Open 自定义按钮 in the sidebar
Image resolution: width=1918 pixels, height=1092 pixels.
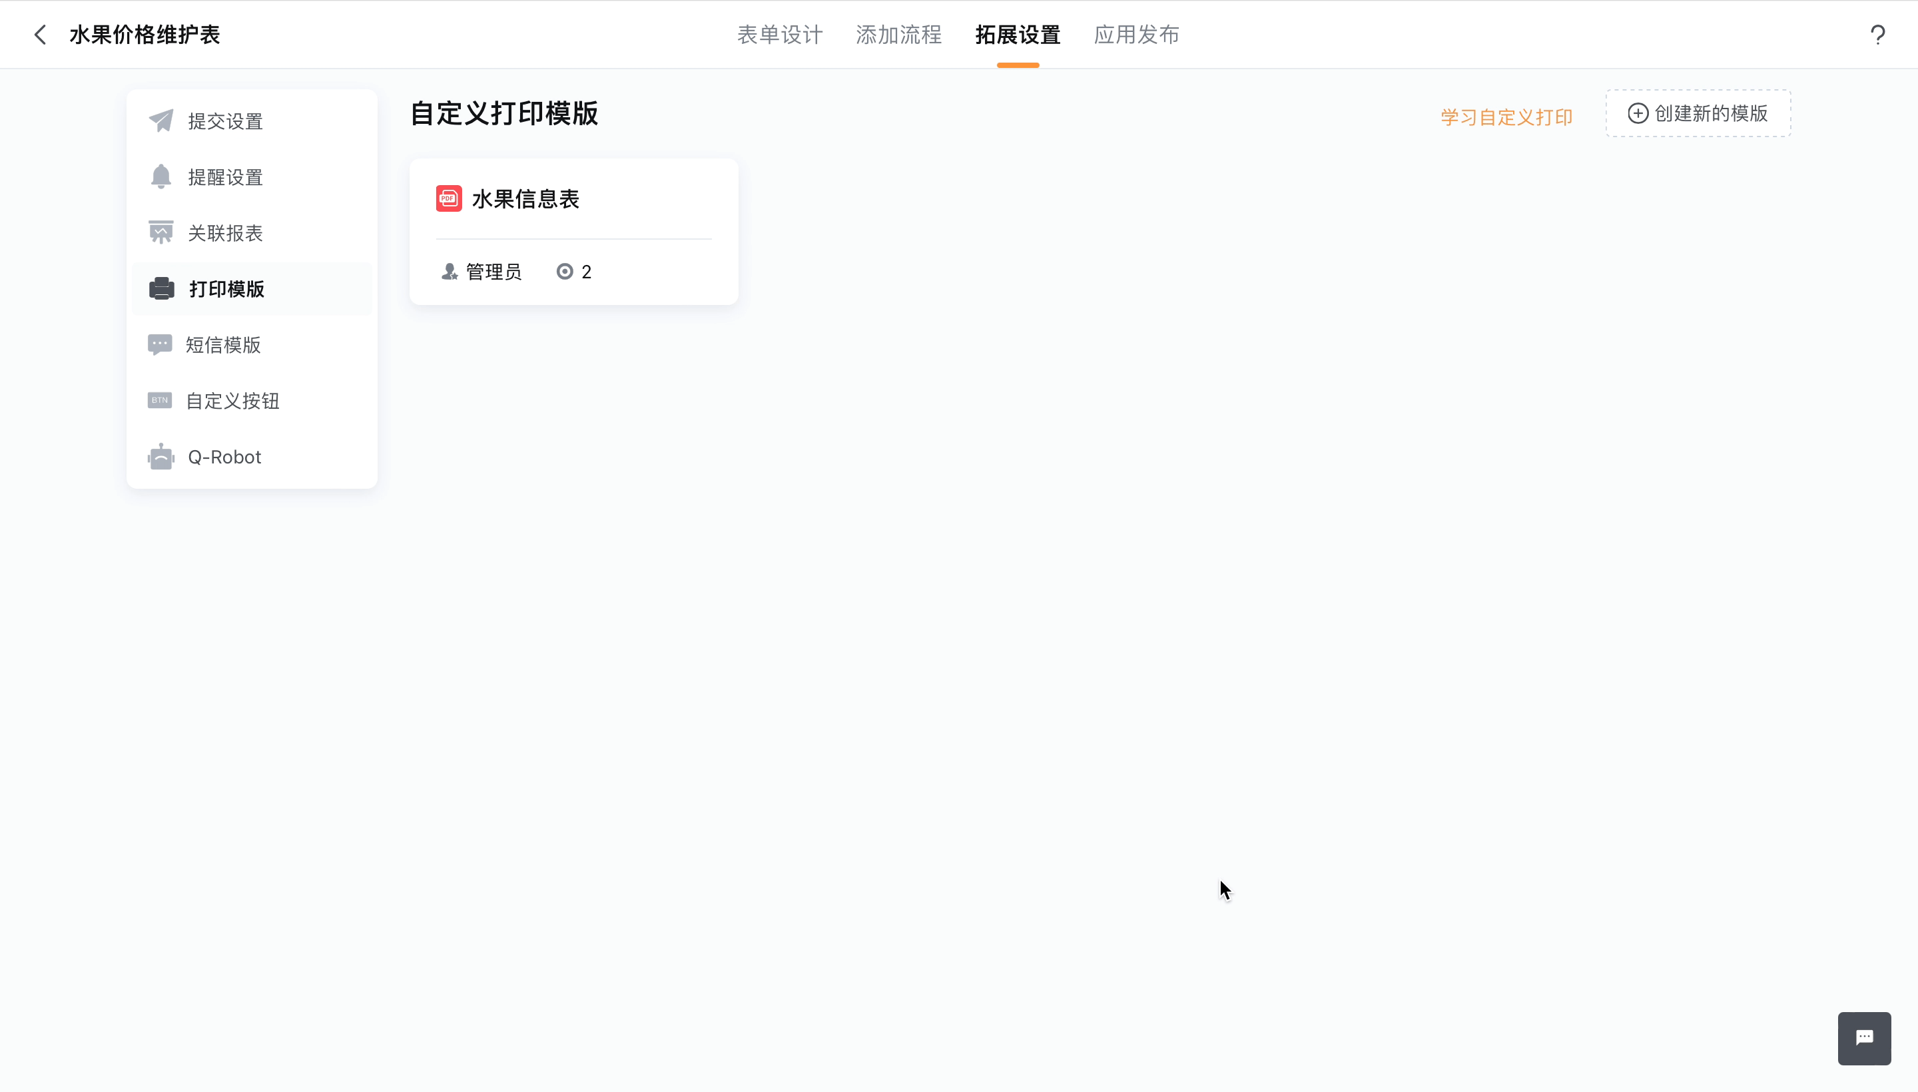(252, 400)
